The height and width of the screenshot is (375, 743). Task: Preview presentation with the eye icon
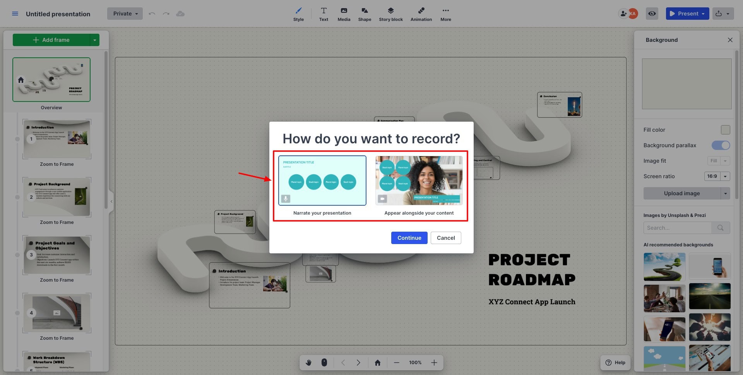(652, 14)
